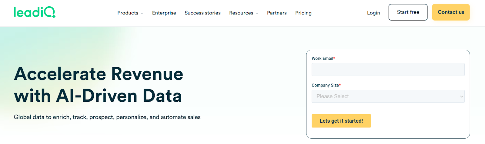This screenshot has width=485, height=144.
Task: Click the Login link
Action: tap(373, 13)
